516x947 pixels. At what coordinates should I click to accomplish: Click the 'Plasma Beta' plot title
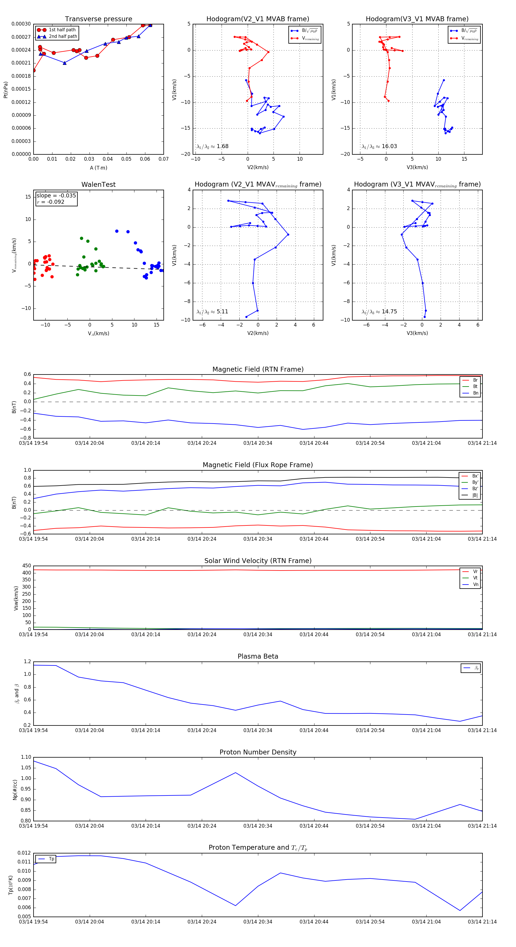(258, 656)
